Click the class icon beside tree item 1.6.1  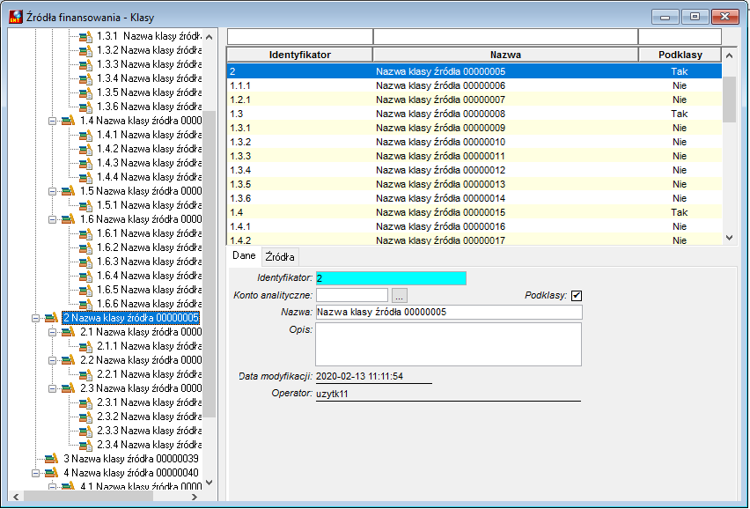coord(85,234)
